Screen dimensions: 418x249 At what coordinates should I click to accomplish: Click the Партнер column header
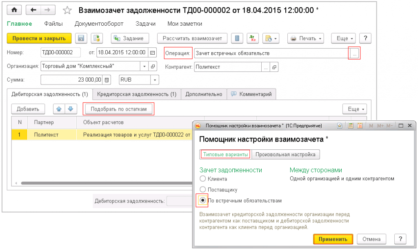tap(52, 122)
